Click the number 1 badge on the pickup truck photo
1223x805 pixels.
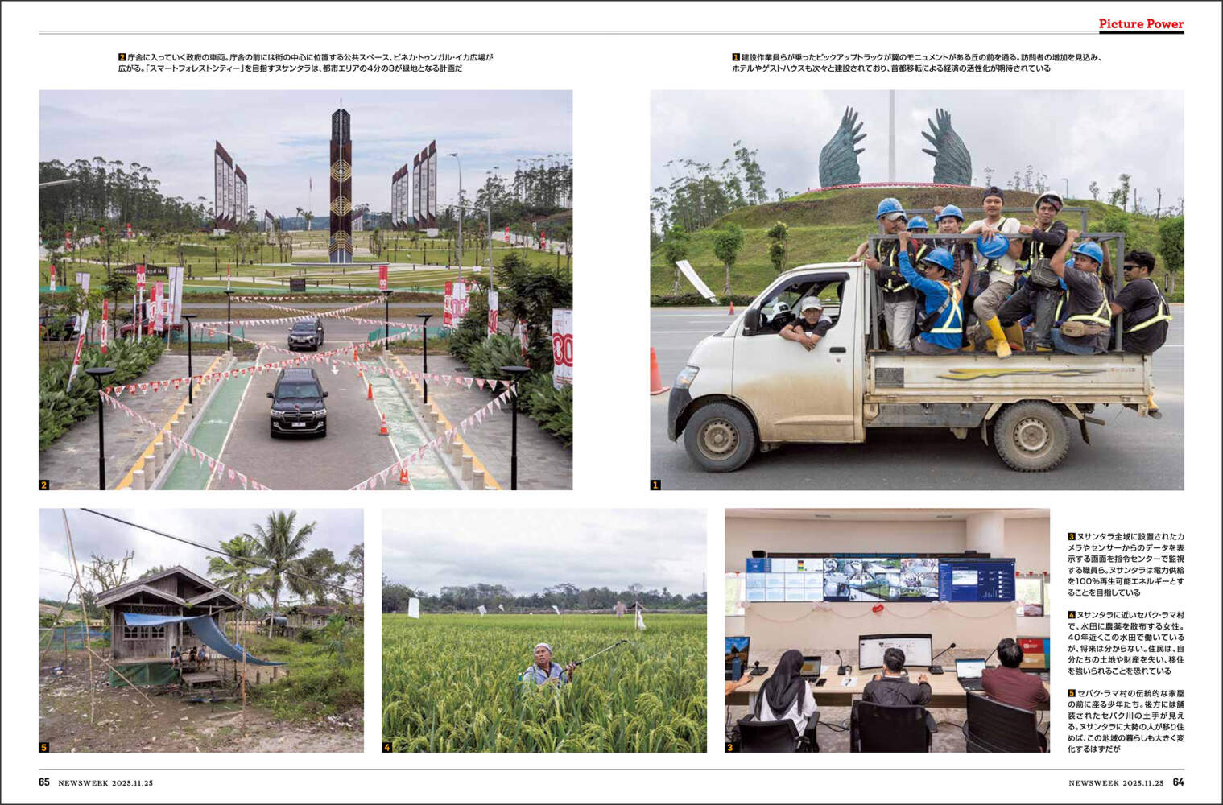click(x=655, y=485)
